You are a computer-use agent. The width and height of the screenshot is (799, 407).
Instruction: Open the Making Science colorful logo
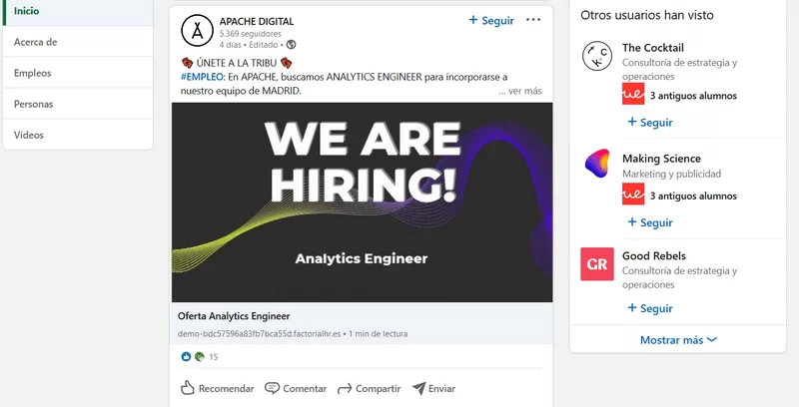[x=597, y=164]
